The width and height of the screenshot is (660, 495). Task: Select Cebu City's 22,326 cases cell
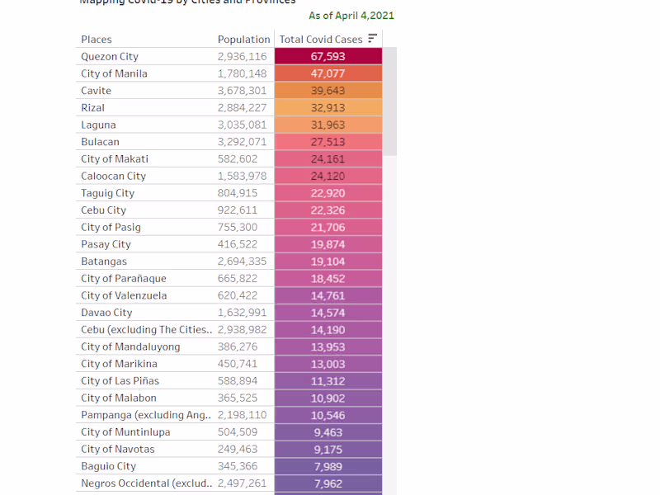(328, 210)
